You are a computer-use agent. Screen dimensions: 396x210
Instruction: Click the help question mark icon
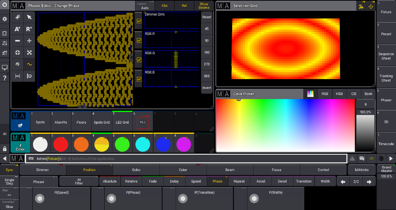(x=5, y=78)
